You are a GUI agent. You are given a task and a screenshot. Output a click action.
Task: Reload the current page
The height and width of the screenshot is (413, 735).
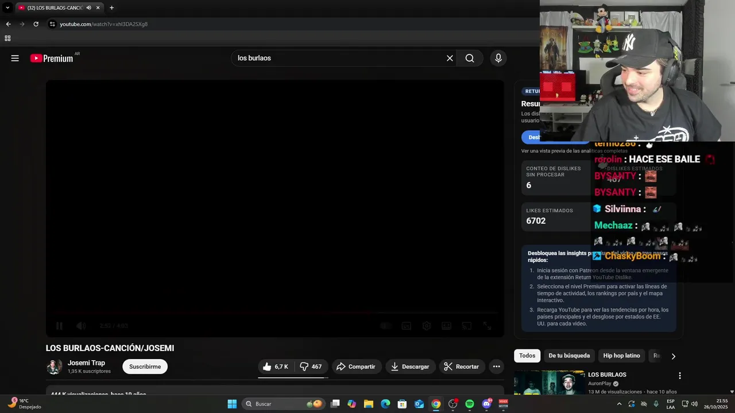point(36,24)
